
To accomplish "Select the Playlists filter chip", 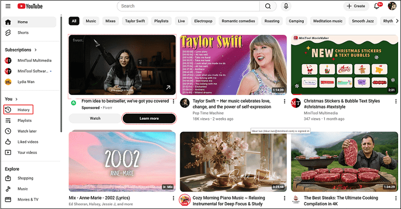I will 161,21.
